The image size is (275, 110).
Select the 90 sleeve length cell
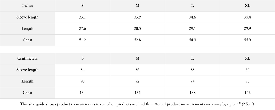coord(248,70)
